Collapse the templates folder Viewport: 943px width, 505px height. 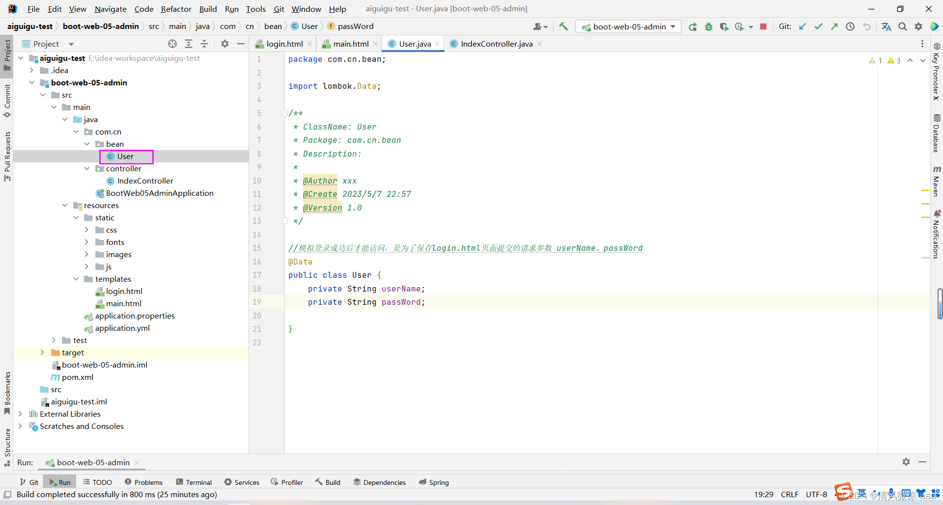point(76,279)
